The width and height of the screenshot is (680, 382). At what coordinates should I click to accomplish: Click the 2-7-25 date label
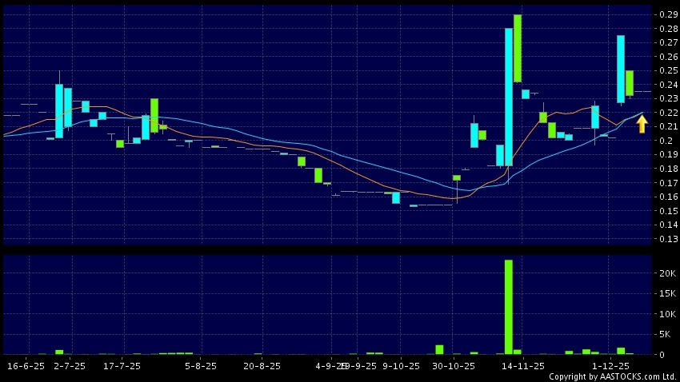[69, 366]
